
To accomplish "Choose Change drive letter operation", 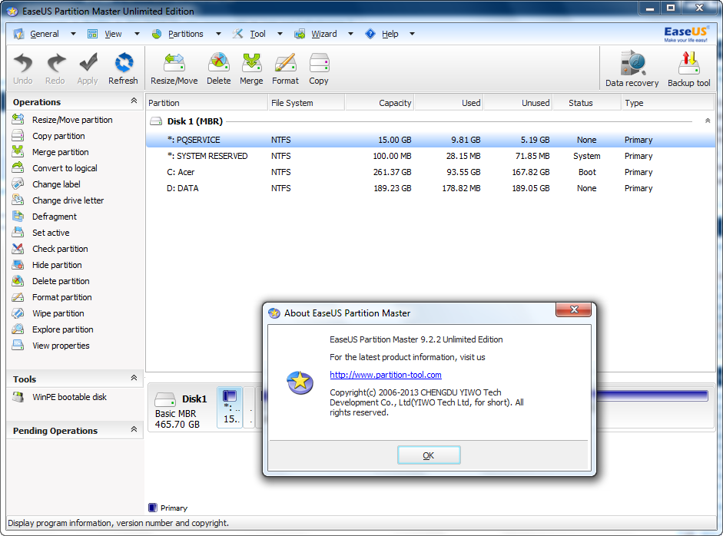I will pyautogui.click(x=68, y=200).
